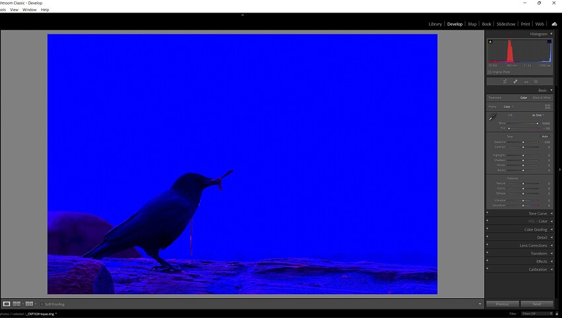
Task: Click the Exposure slider handle
Action: click(x=523, y=142)
